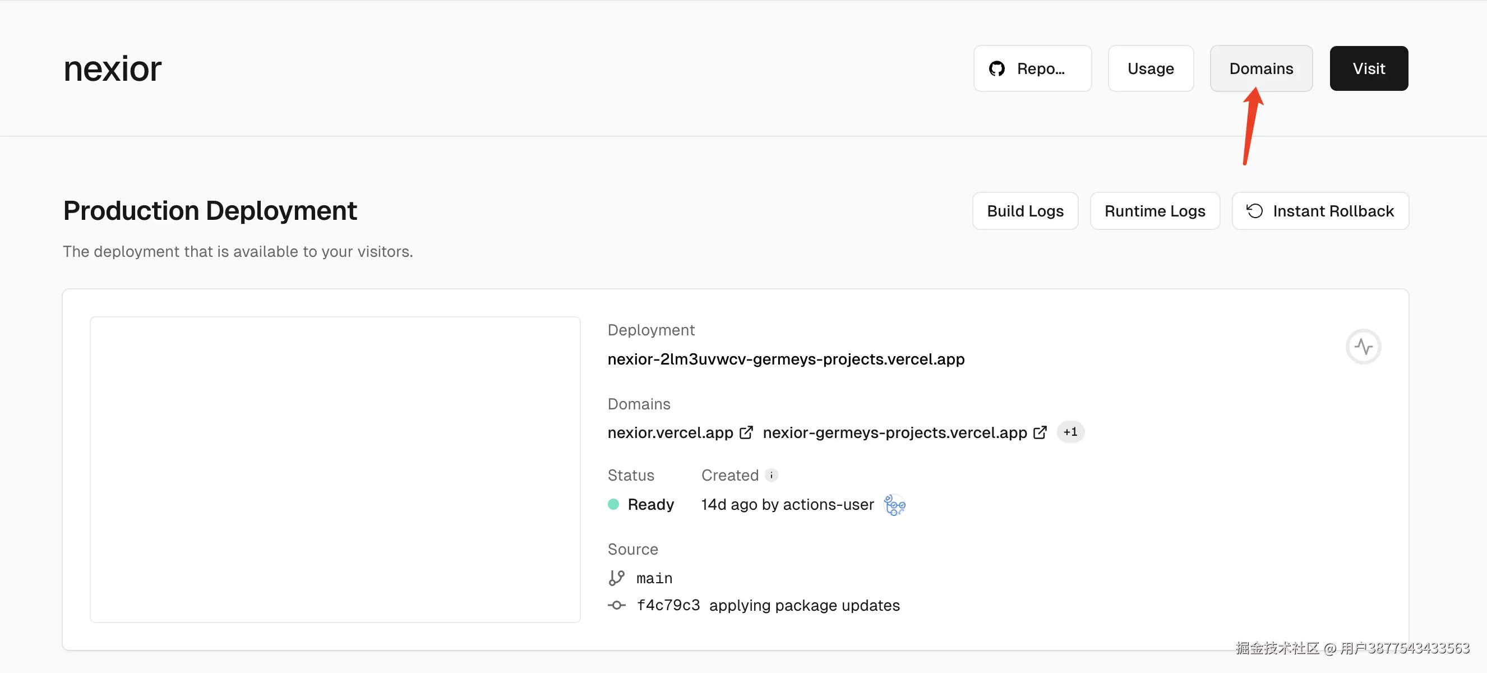
Task: Open nexior.vercel.app external link icon
Action: 746,432
